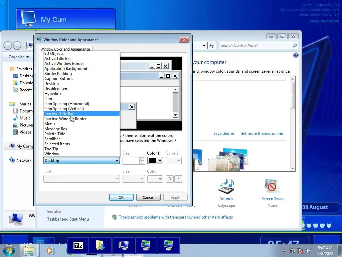Open the Color 1 swatch dropdown
The width and height of the screenshot is (342, 257).
[x=155, y=161]
